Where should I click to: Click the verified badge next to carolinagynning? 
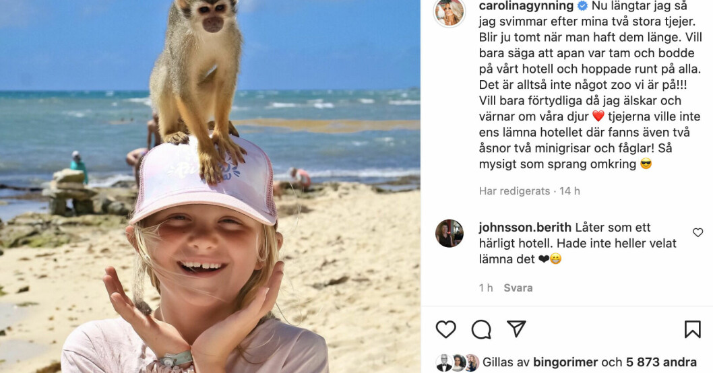(582, 6)
